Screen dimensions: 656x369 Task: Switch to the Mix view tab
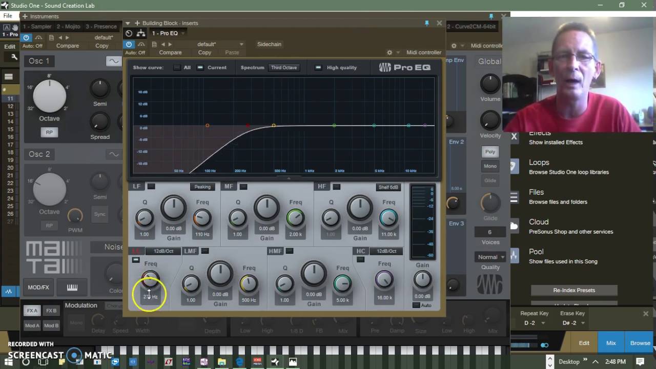tap(611, 343)
